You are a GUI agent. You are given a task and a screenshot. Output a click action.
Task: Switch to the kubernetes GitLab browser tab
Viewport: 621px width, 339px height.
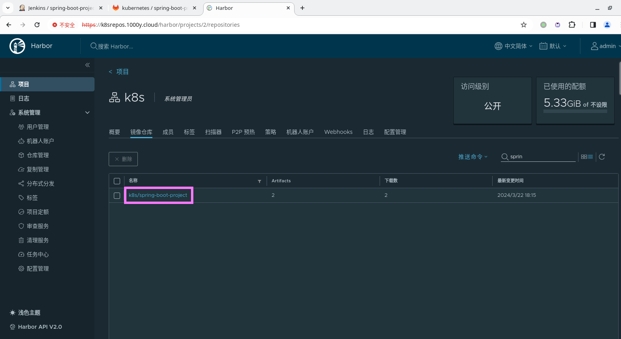(x=154, y=8)
